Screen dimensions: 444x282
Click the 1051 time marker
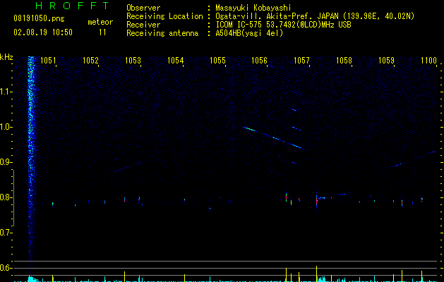[x=48, y=61]
